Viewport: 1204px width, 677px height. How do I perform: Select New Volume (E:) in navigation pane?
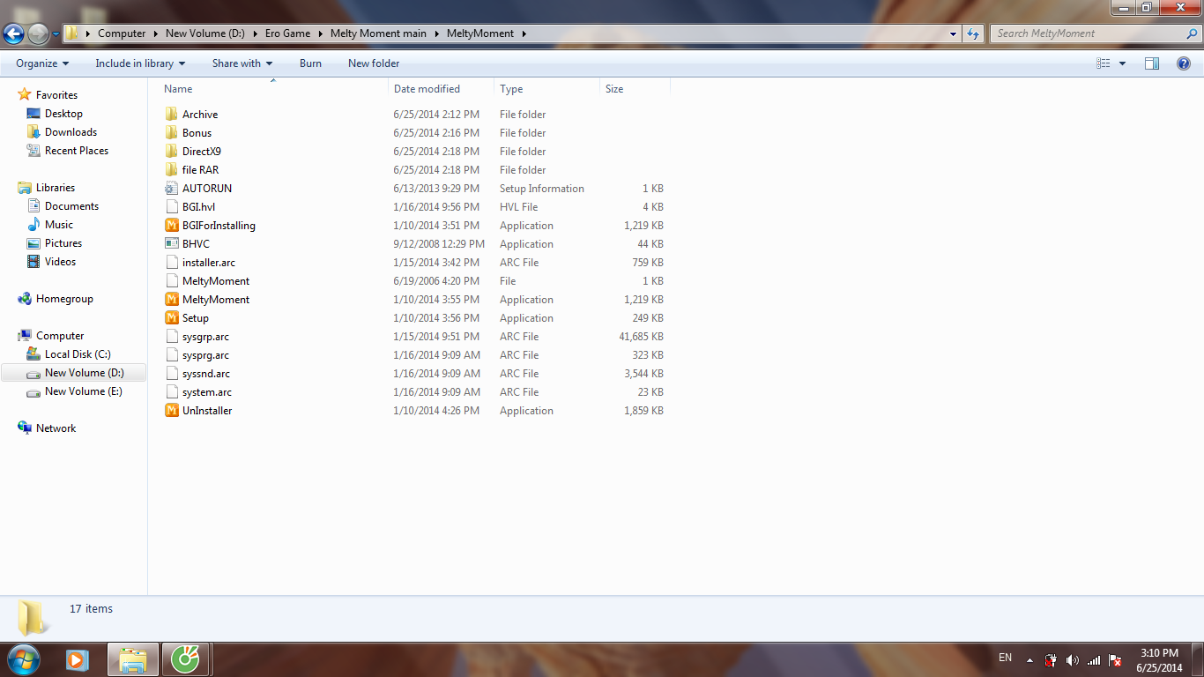point(84,391)
